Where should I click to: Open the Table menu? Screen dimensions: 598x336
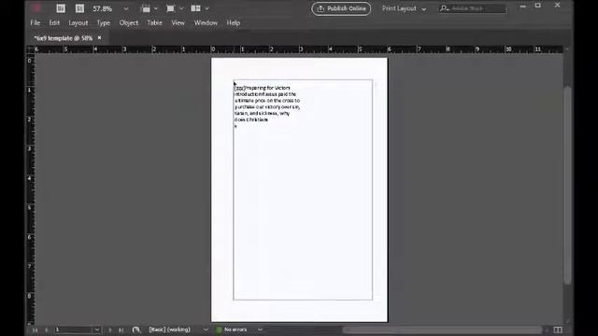coord(154,22)
